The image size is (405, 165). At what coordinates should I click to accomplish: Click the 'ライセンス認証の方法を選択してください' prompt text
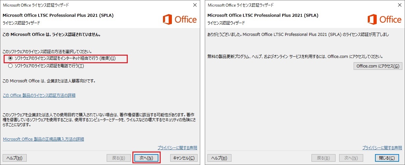coord(47,52)
